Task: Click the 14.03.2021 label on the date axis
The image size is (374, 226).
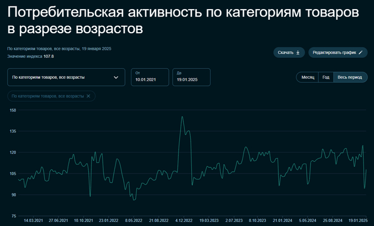Action: pos(34,220)
